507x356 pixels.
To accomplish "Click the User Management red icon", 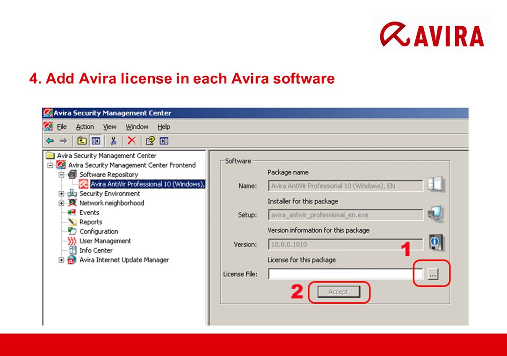I will tap(72, 241).
